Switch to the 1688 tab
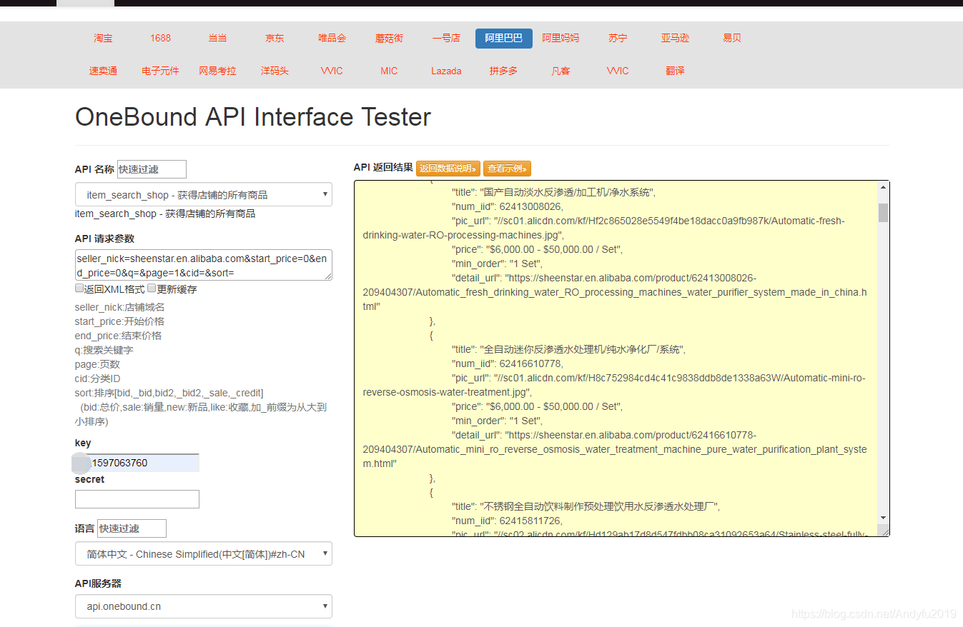This screenshot has height=627, width=963. (160, 39)
